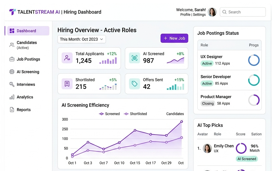Click the Senior Developer progress ring
The image size is (275, 171).
tap(254, 80)
